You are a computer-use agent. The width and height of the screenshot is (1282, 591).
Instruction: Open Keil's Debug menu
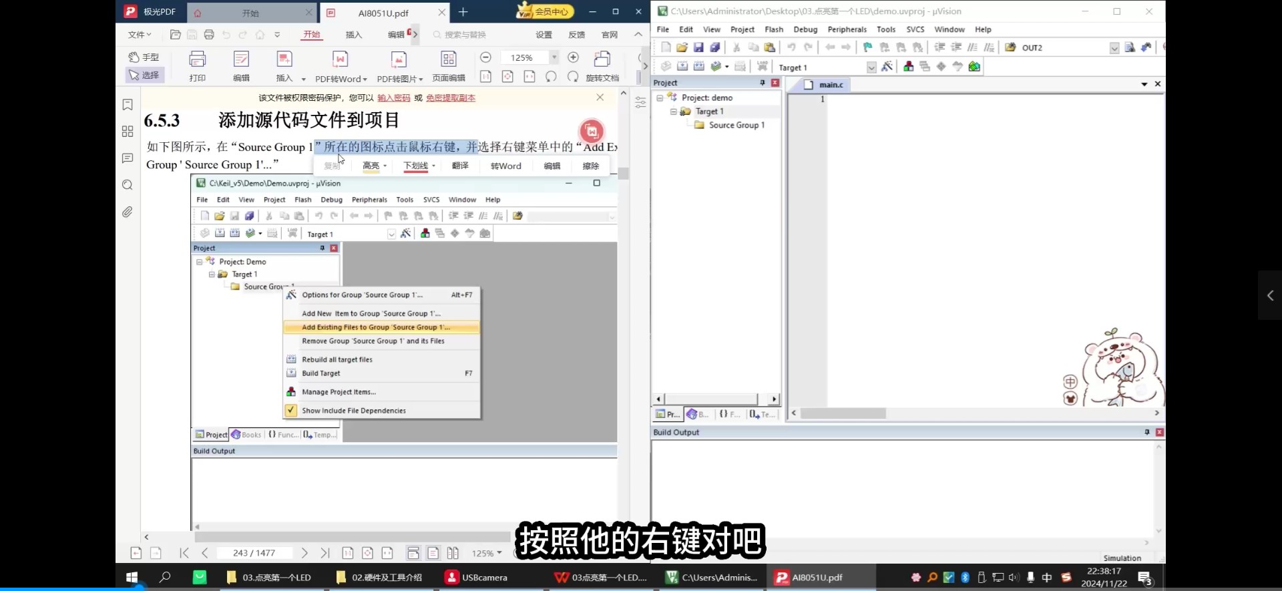click(x=805, y=29)
